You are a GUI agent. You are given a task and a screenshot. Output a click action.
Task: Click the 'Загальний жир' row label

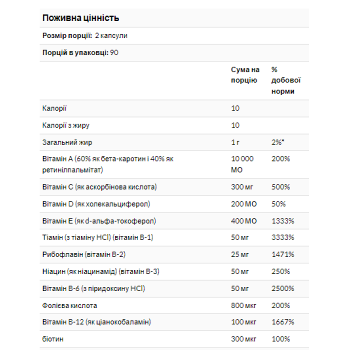(x=67, y=142)
